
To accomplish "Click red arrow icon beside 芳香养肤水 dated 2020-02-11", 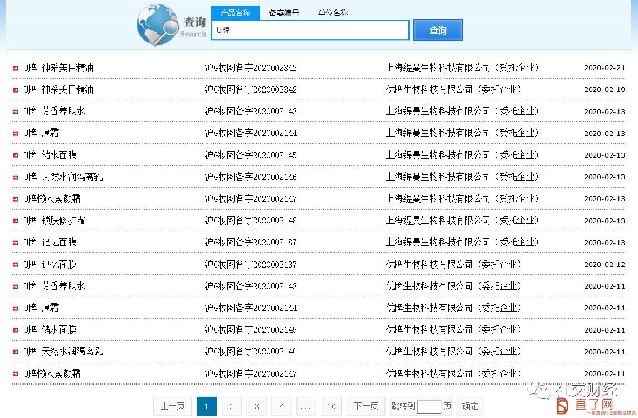I will pos(16,286).
